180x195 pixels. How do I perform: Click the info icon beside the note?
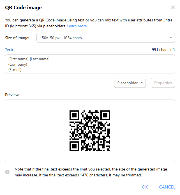tap(8, 172)
